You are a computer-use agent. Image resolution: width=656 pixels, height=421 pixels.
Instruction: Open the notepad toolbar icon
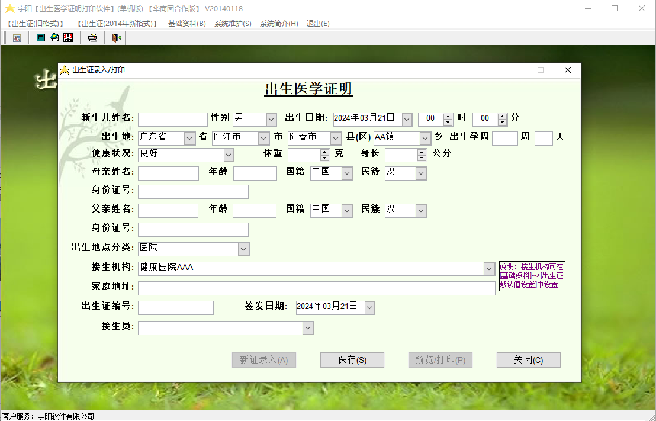tap(54, 38)
